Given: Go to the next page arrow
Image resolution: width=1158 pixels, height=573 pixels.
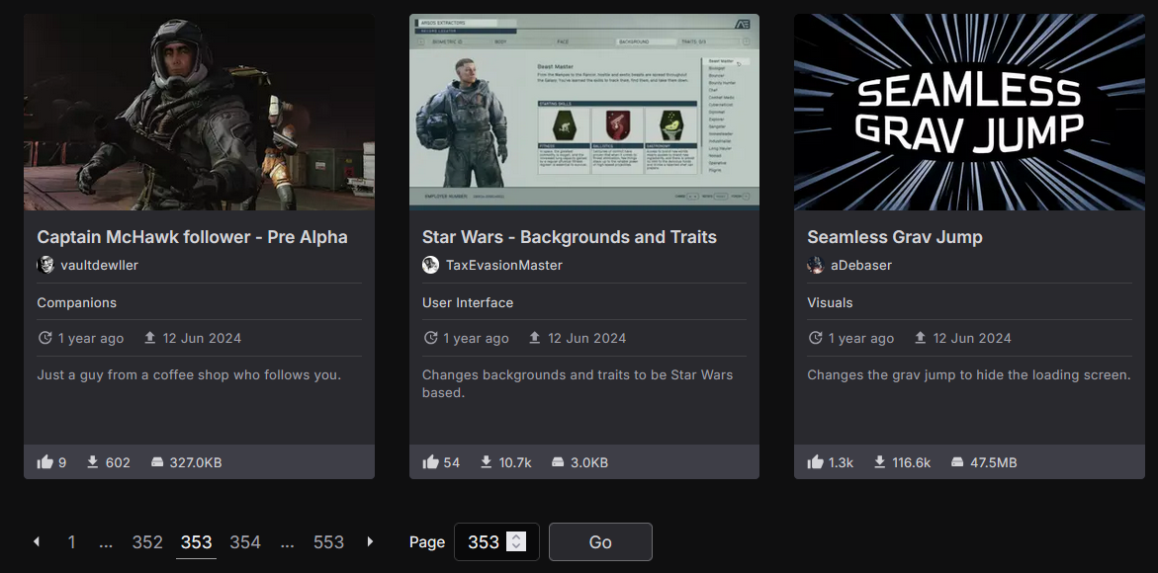Looking at the screenshot, I should click(x=370, y=542).
